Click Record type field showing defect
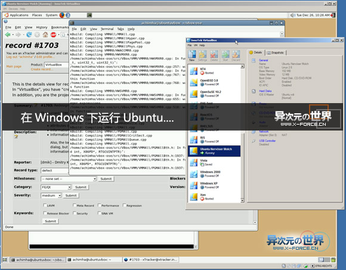The image size is (346, 270). 55,170
